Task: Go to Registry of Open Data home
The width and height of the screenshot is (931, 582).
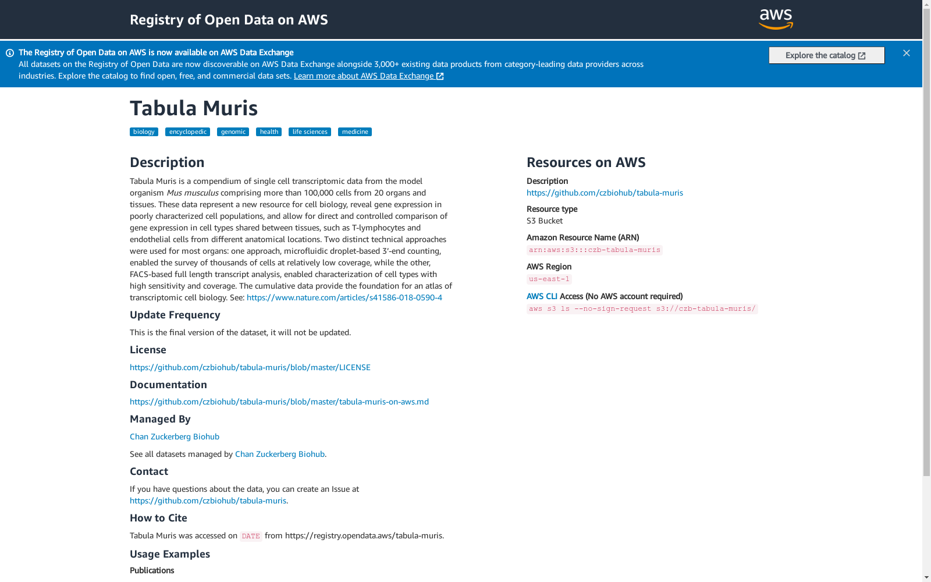Action: point(229,20)
